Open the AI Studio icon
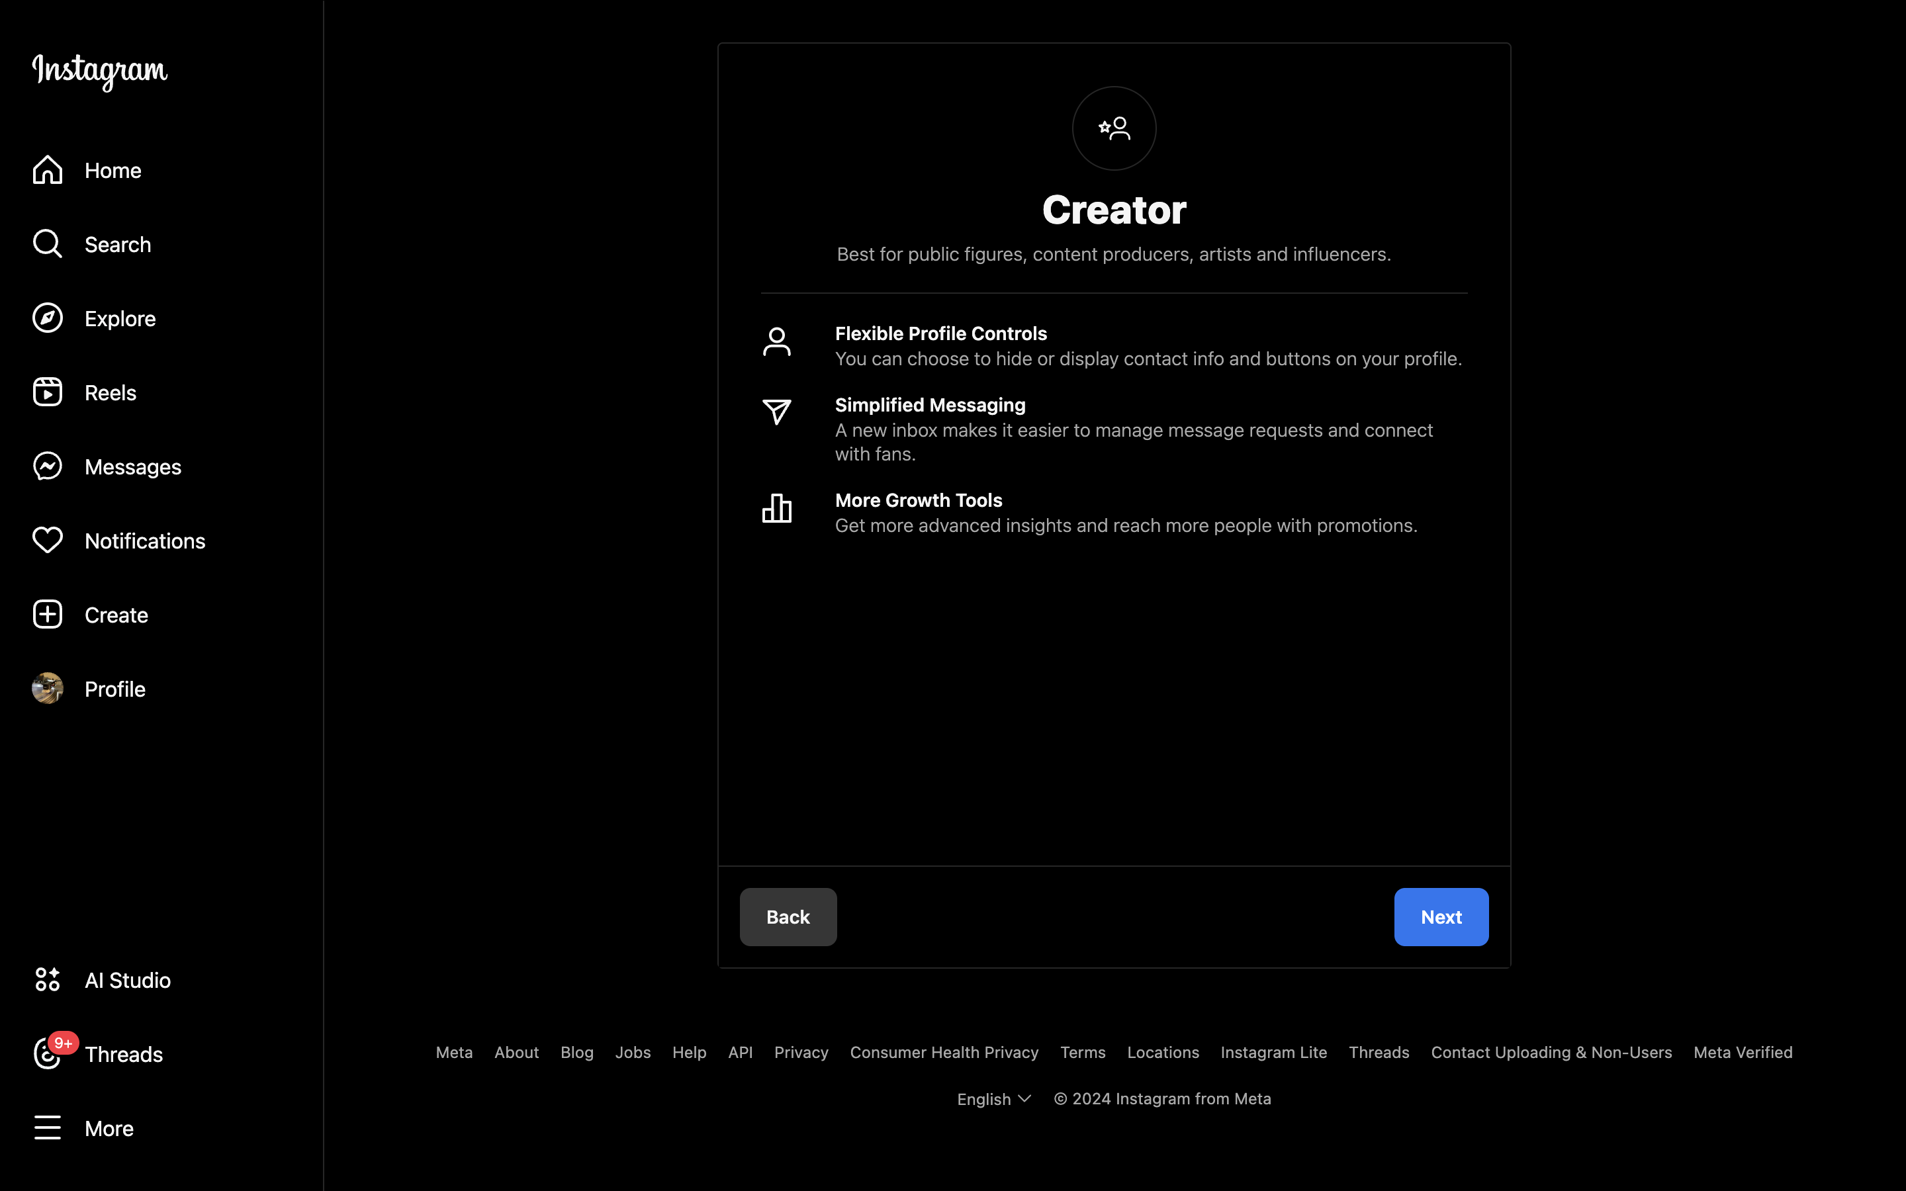 point(47,980)
